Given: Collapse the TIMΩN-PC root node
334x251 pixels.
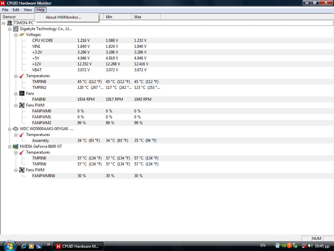Looking at the screenshot, I should point(3,23).
